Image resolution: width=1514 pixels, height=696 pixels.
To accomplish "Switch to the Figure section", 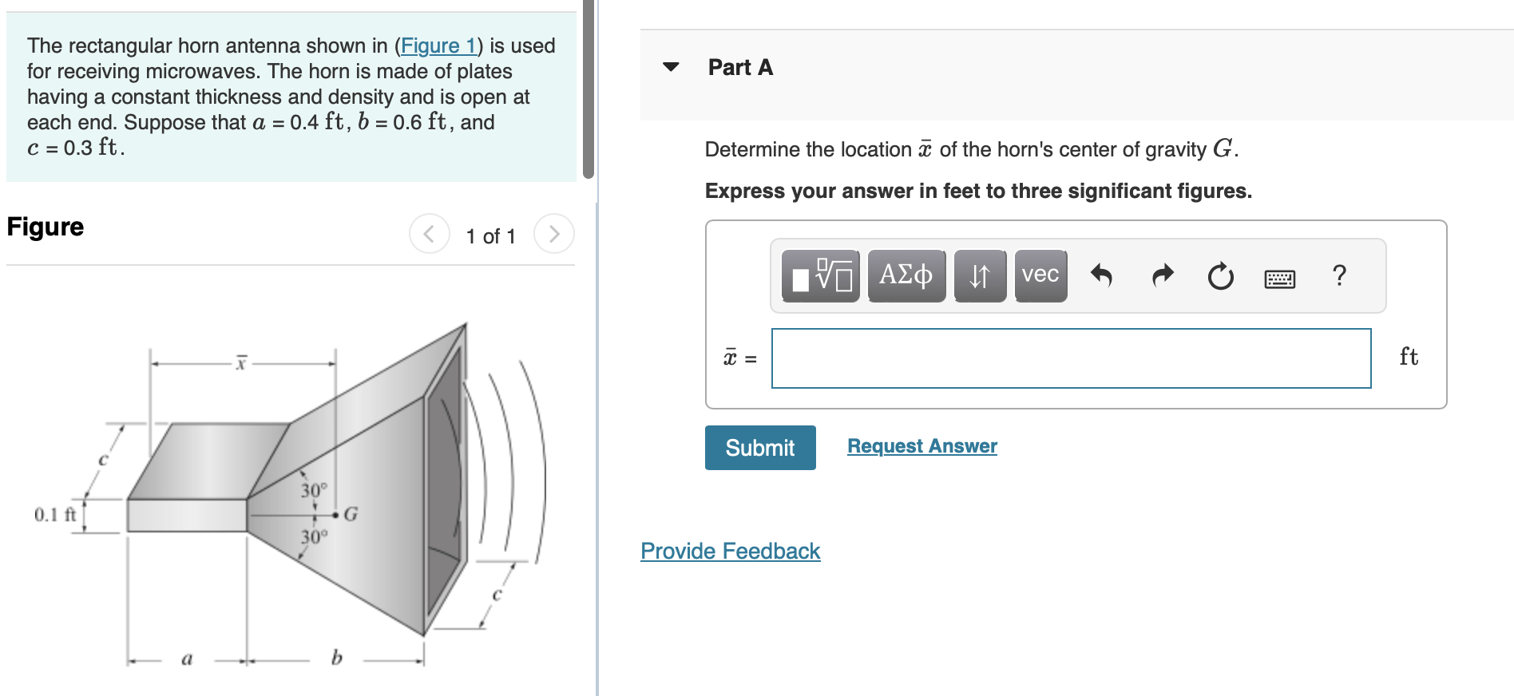I will coord(44,227).
